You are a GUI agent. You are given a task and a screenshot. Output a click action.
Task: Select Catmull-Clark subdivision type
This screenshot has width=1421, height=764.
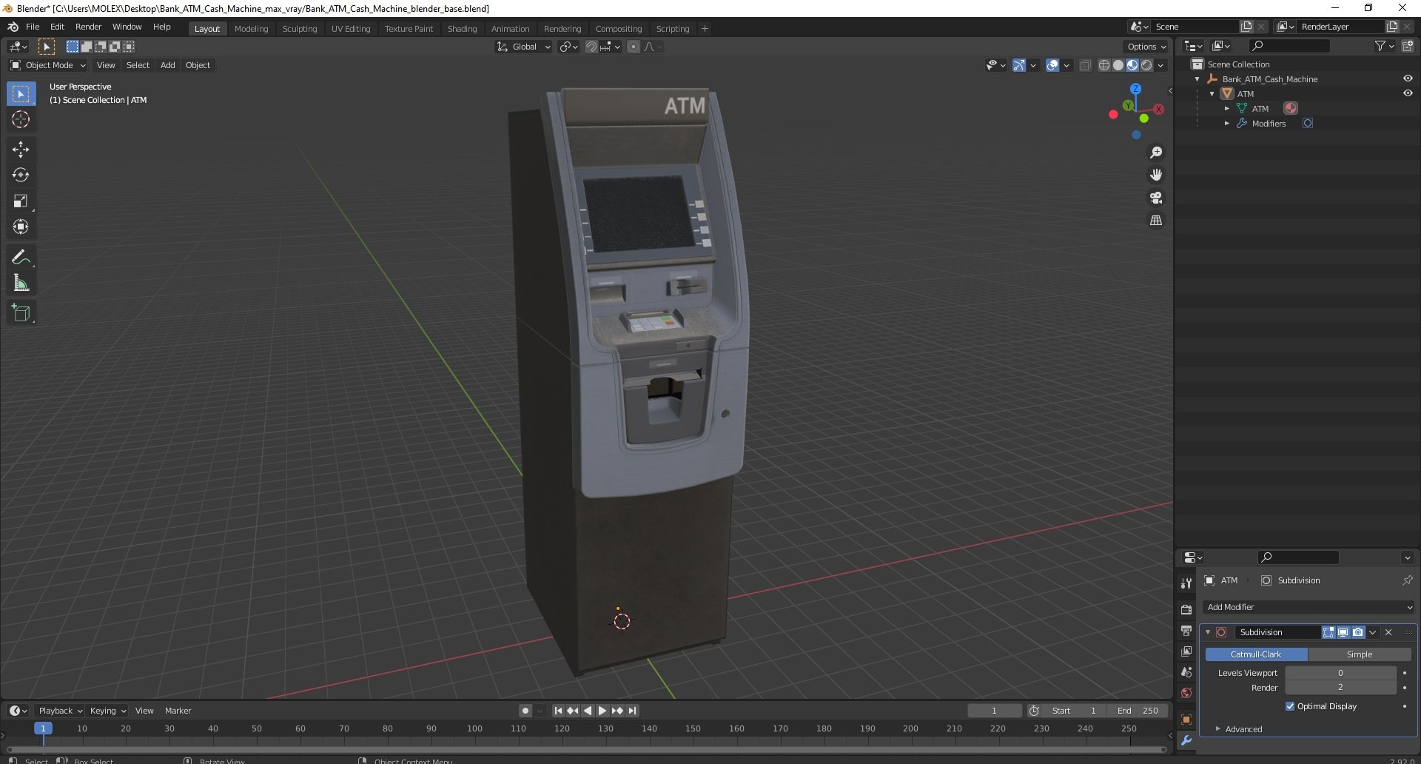pos(1256,654)
